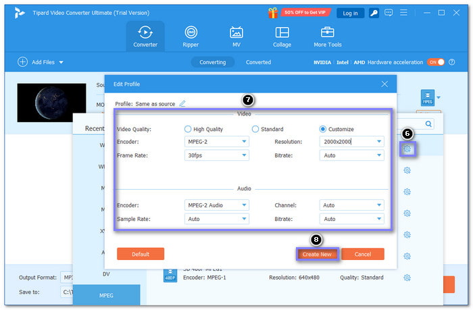Close the Edit Profile dialog

[384, 84]
